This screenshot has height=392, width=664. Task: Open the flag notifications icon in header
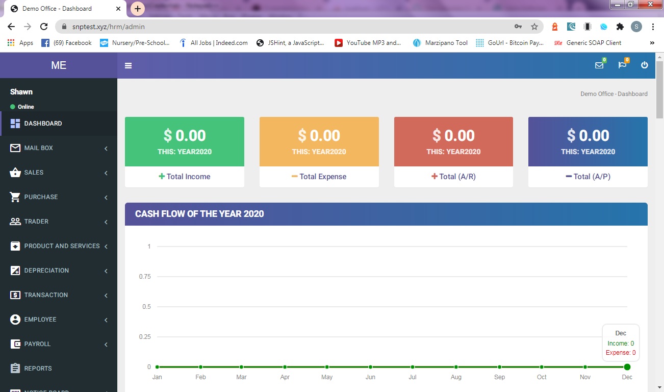coord(622,65)
